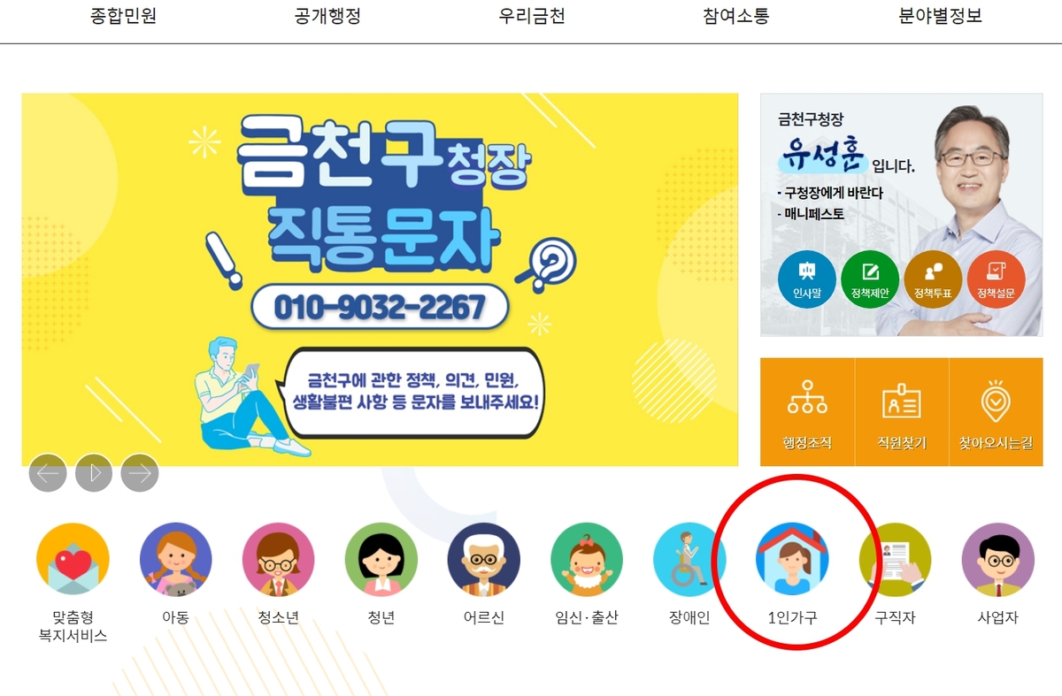This screenshot has height=696, width=1062.
Task: Open 행정조직 organization chart tile
Action: pyautogui.click(x=807, y=412)
